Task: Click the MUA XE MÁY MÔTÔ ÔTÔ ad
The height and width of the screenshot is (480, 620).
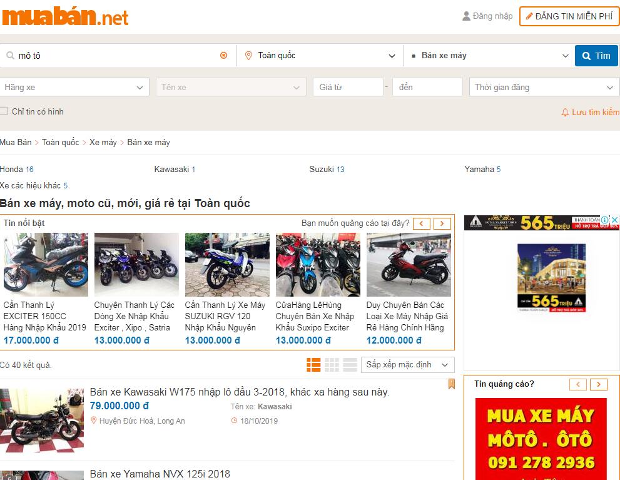Action: tap(541, 439)
